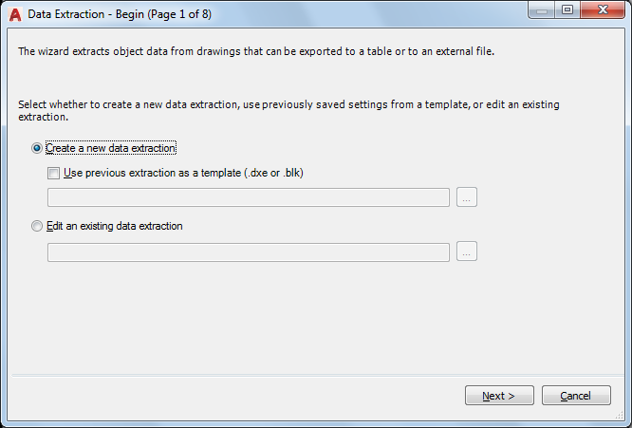Click the 'Edit an existing data extraction' label text
Screen dimensions: 632x428
[x=114, y=227]
